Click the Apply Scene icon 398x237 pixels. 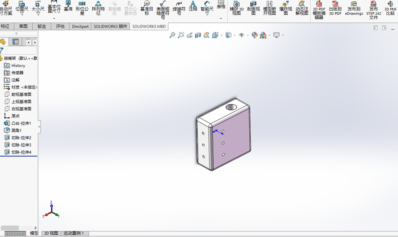pyautogui.click(x=263, y=35)
